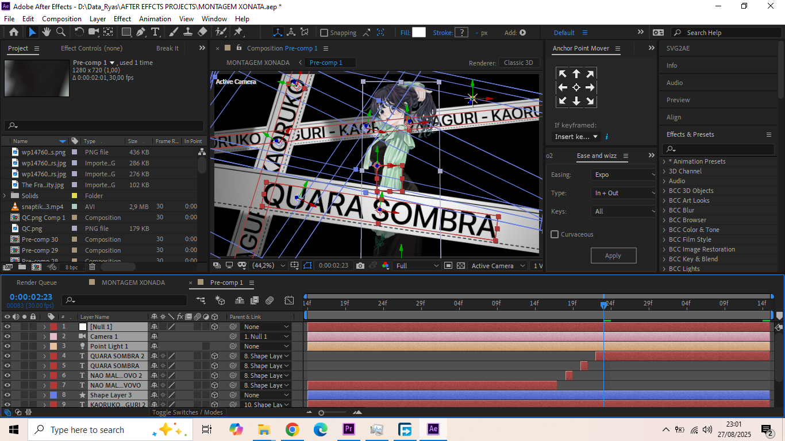The width and height of the screenshot is (785, 441).
Task: Click the snapshot camera icon in viewer
Action: click(360, 266)
